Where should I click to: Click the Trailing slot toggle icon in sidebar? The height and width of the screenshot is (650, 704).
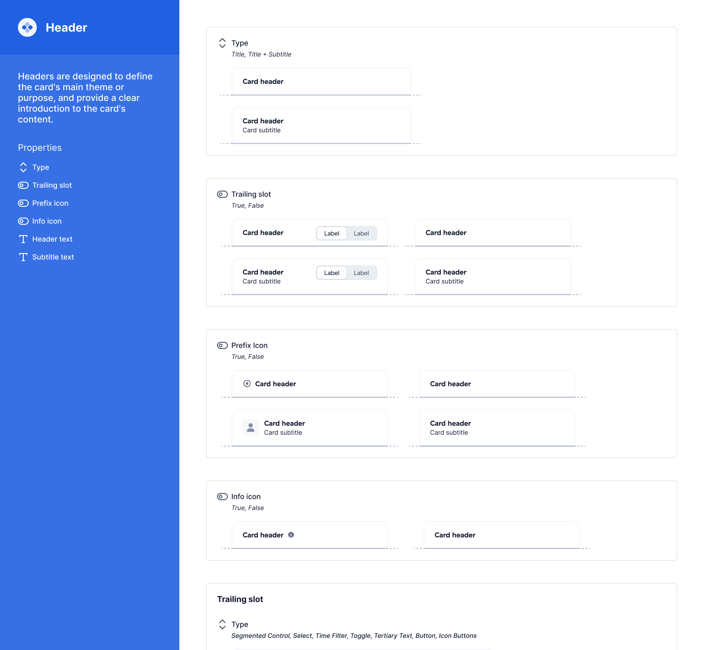pyautogui.click(x=23, y=185)
